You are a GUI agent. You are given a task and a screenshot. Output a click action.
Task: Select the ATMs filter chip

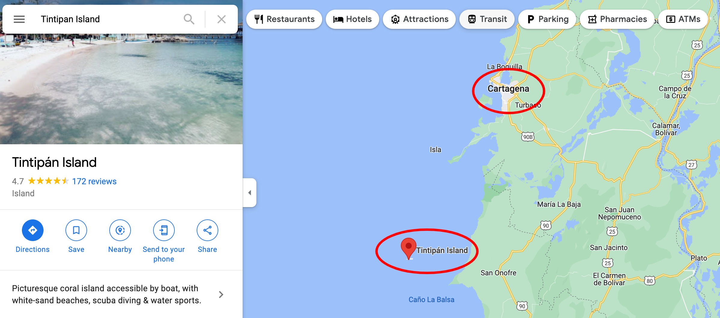[683, 19]
